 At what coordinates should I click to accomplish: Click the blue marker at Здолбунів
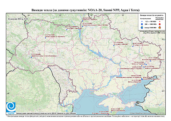click(x=45, y=38)
